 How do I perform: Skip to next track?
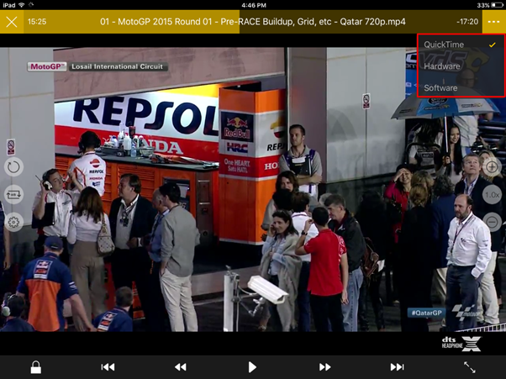pos(397,367)
